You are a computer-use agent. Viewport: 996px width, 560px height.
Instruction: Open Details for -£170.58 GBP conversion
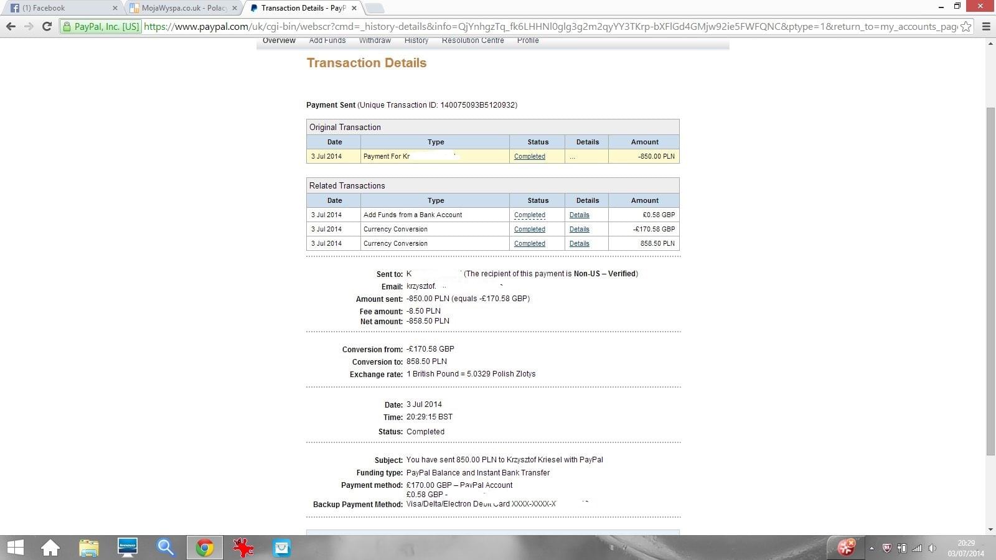coord(580,229)
